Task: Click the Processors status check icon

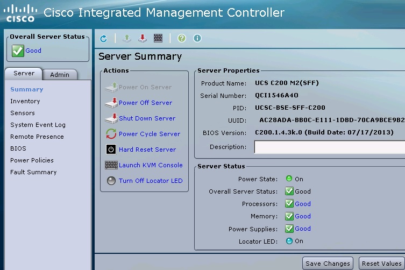Action: coord(289,204)
